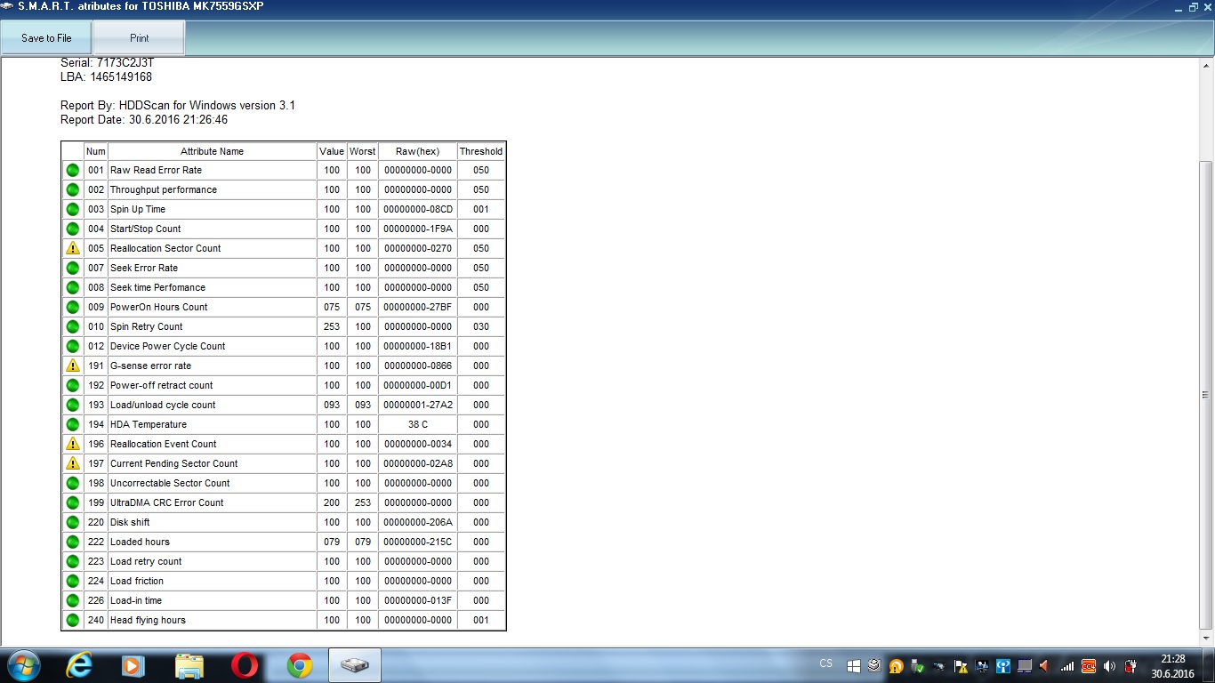Viewport: 1215px width, 683px height.
Task: Click the "Raw Read Error Rate" attribute name
Action: coord(156,170)
